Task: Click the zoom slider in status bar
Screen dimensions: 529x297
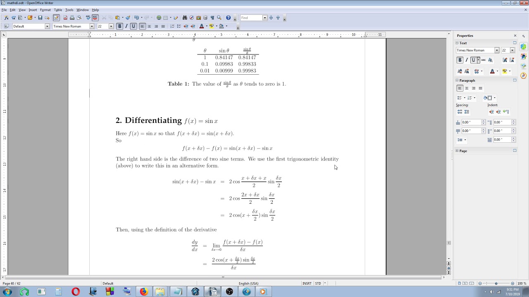Action: [x=496, y=283]
